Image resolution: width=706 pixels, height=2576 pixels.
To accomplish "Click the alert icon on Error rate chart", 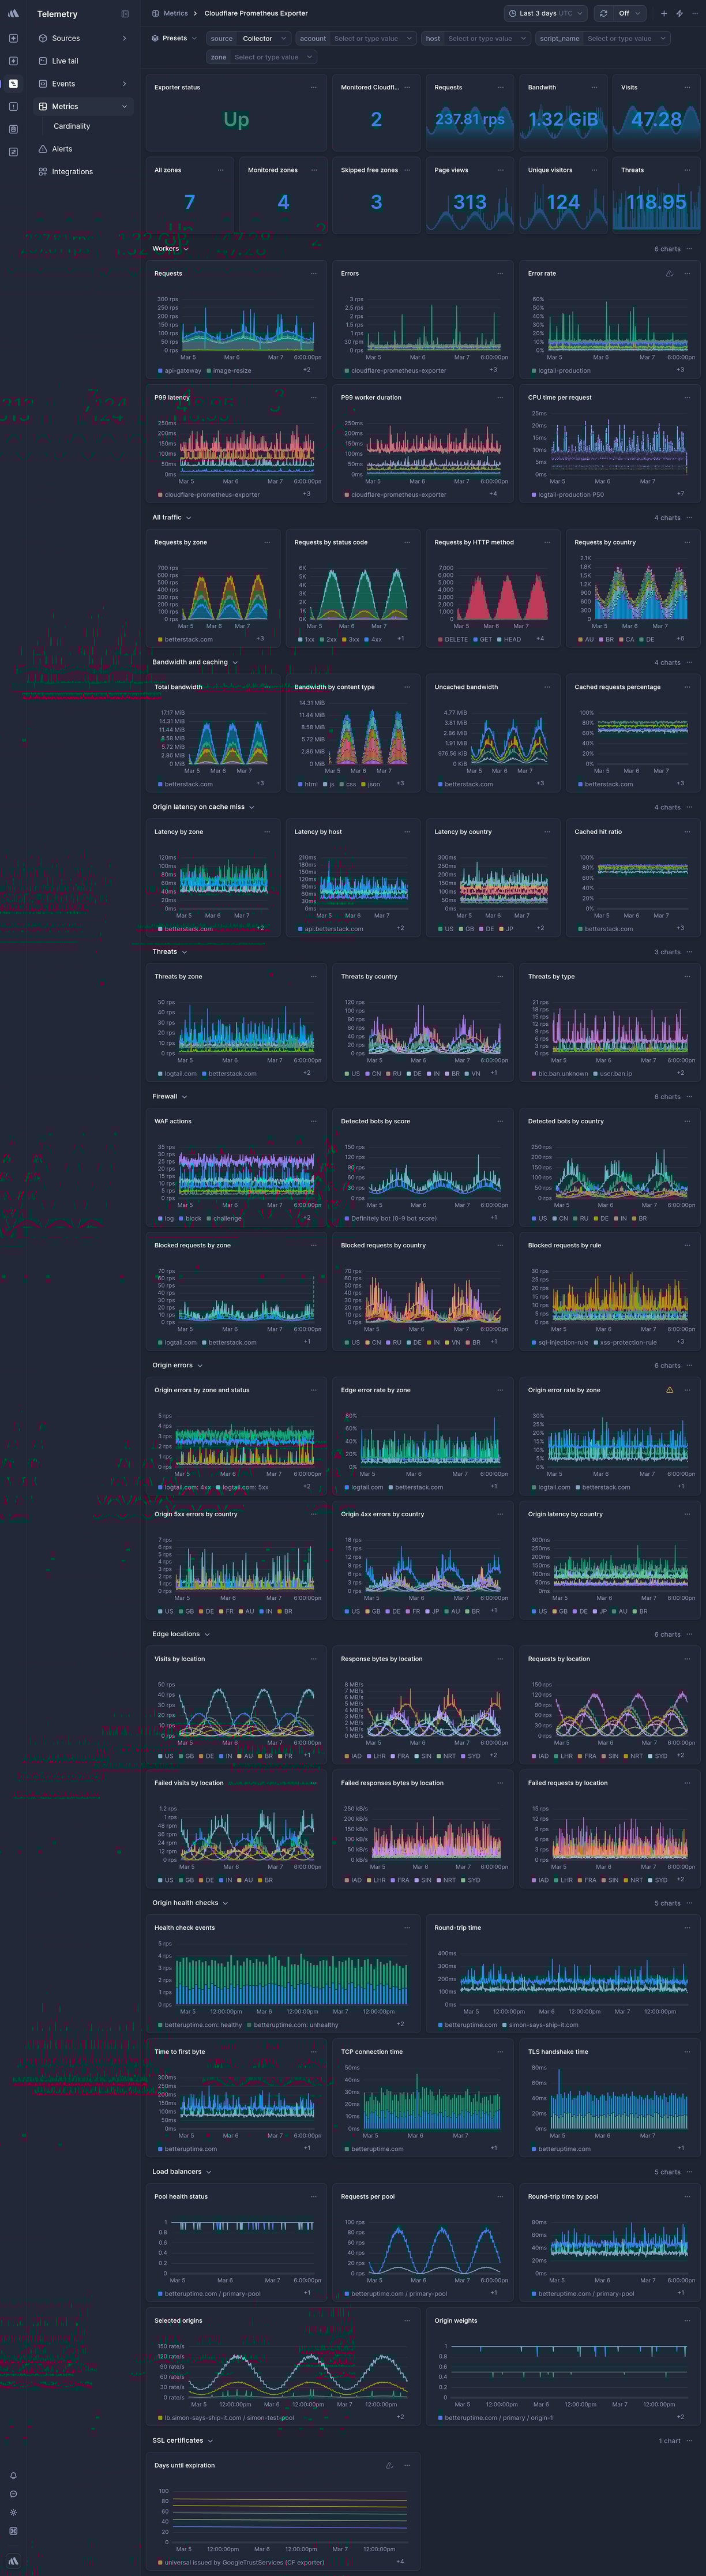I will click(670, 273).
